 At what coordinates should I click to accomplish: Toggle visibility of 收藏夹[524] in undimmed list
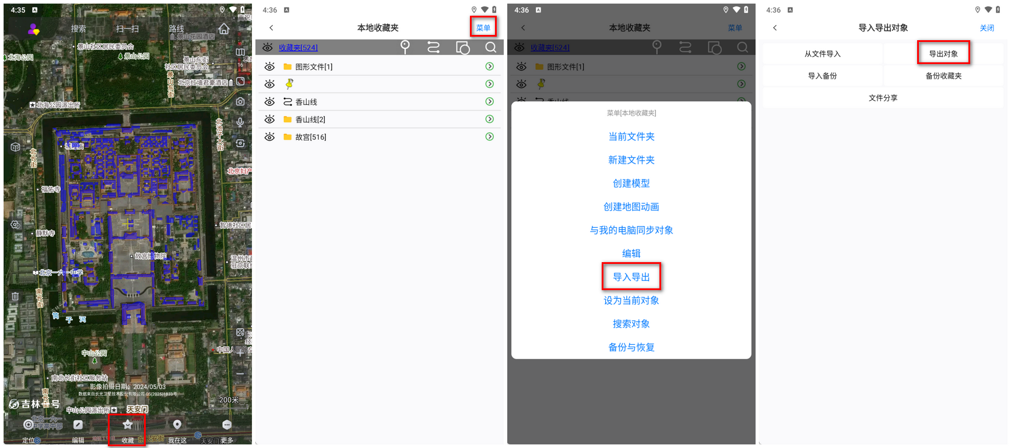click(x=268, y=47)
